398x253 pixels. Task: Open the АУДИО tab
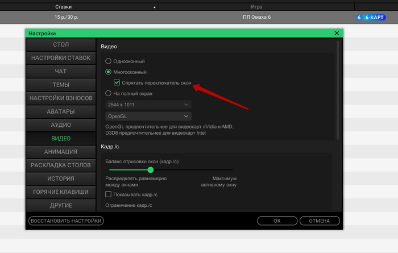61,125
